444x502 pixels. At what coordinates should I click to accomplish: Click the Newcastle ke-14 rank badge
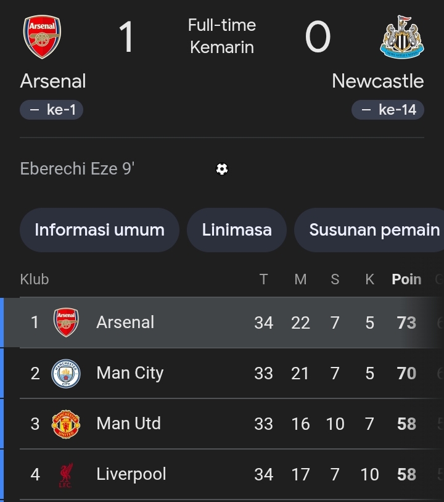pos(388,110)
